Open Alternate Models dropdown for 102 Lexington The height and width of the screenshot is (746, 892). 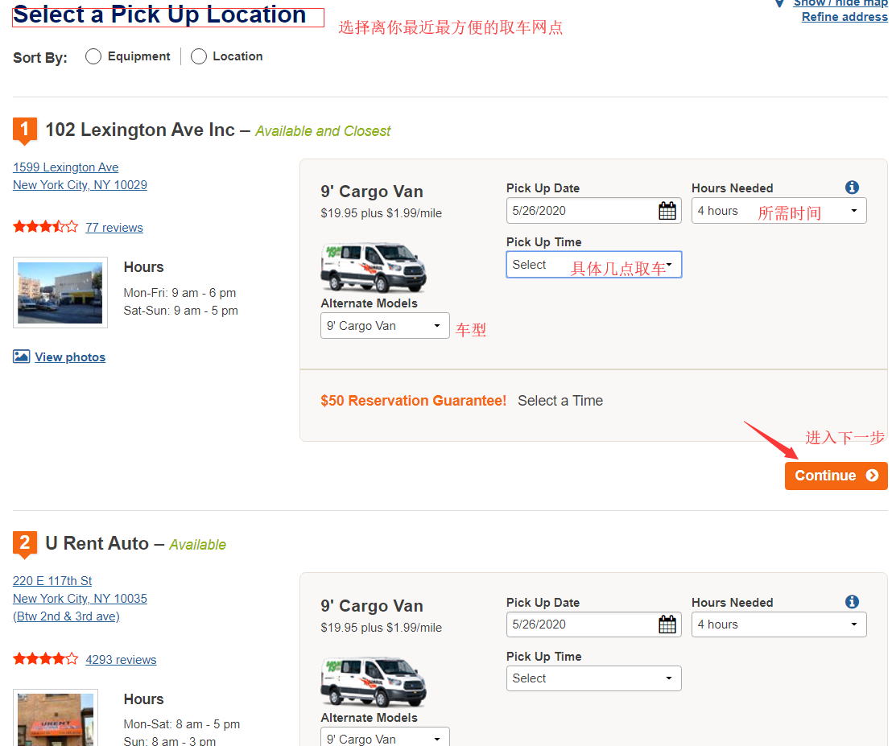385,326
